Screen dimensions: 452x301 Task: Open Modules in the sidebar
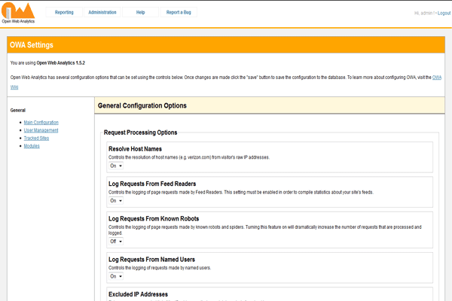coord(32,146)
